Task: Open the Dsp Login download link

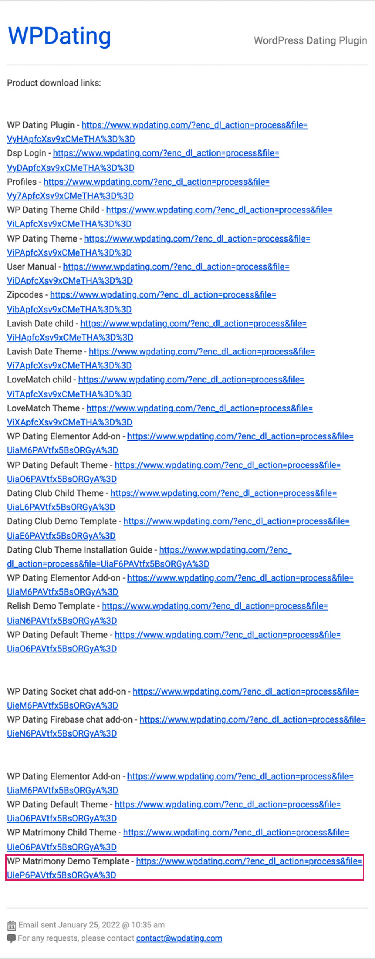Action: (166, 153)
